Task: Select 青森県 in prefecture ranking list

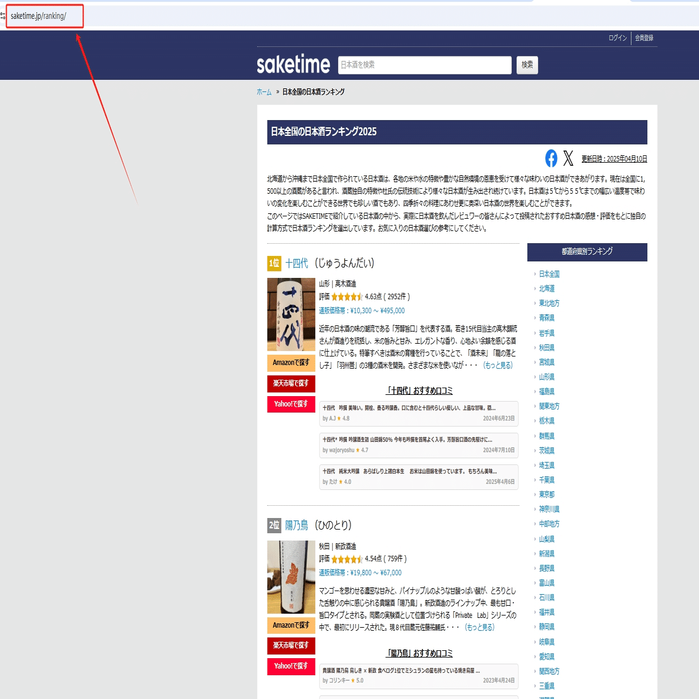Action: (x=547, y=318)
